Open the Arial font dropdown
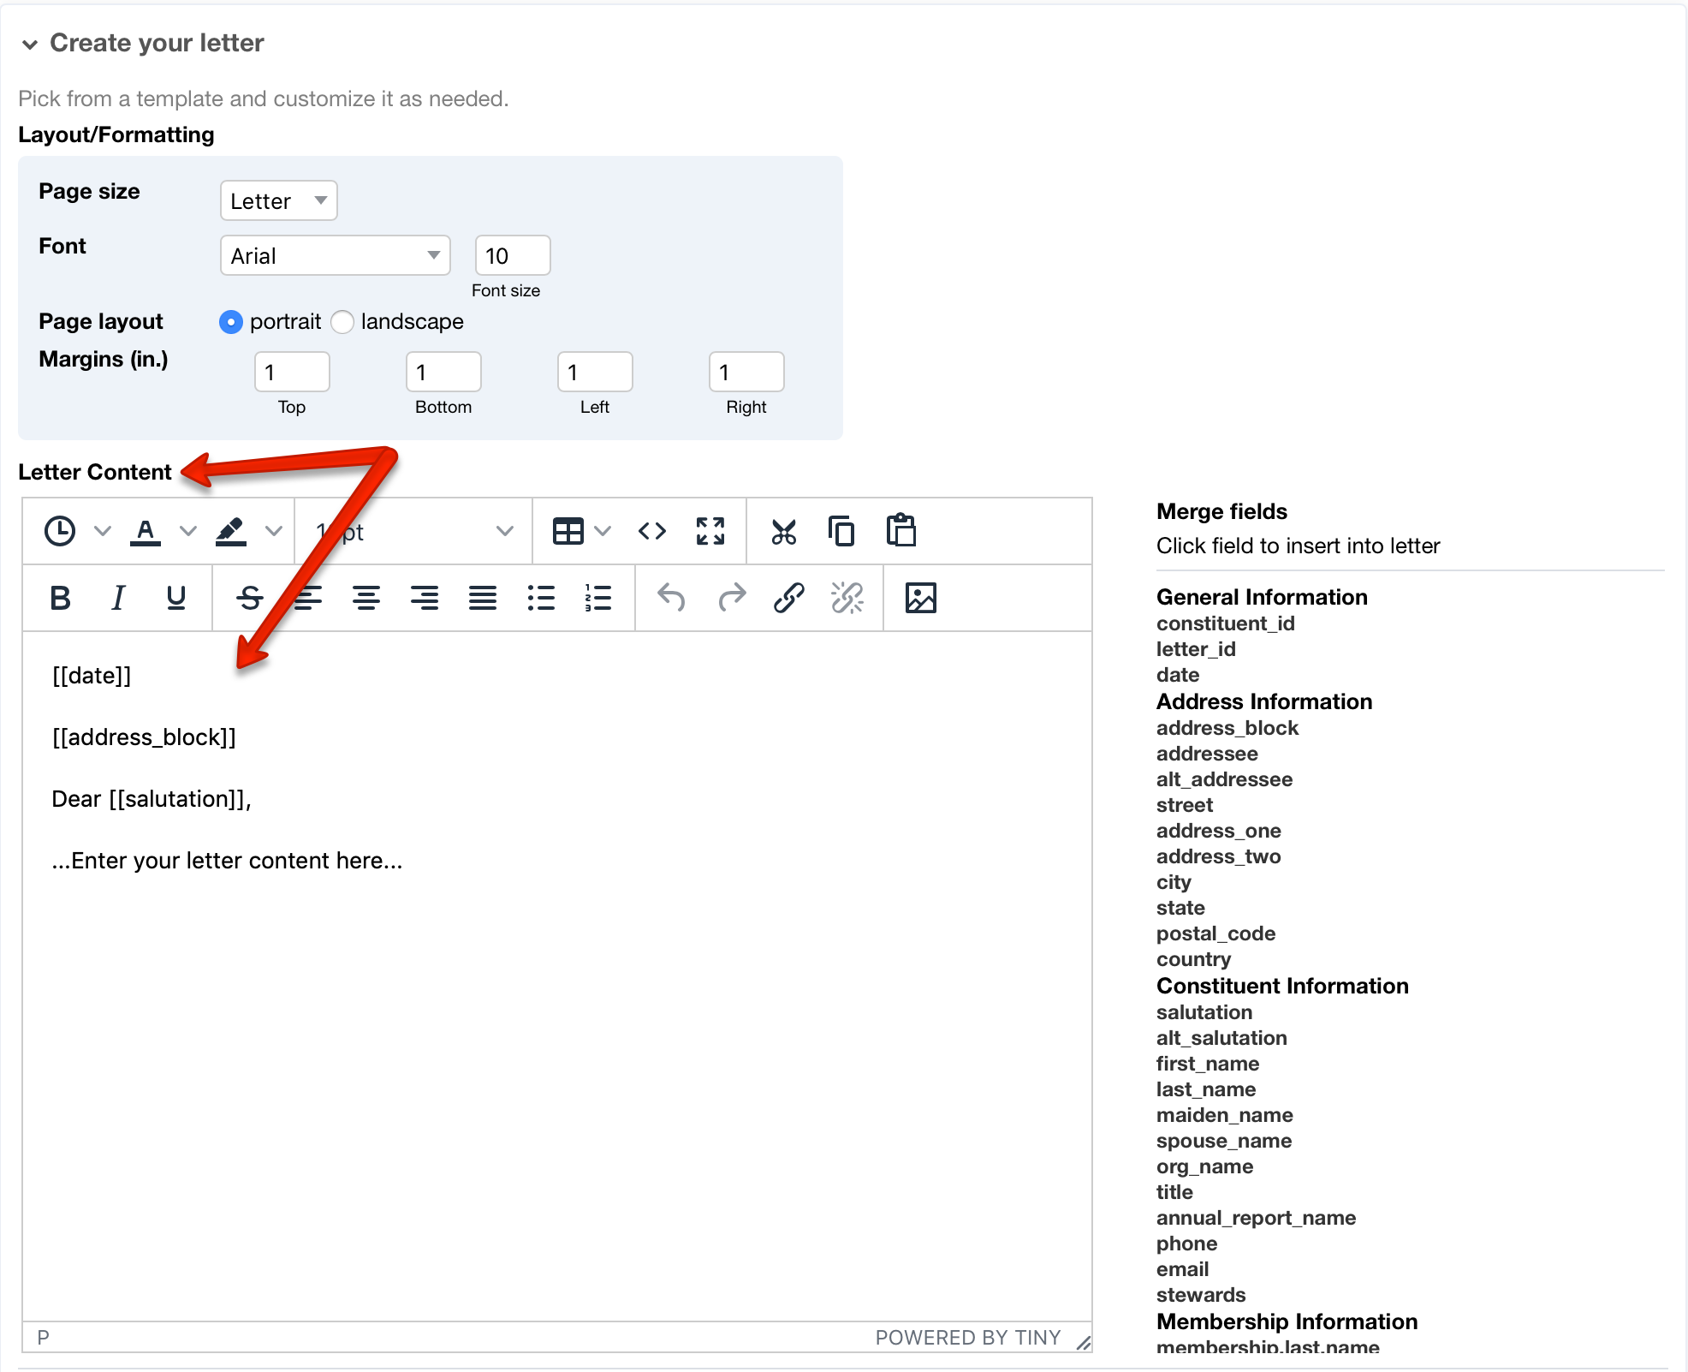This screenshot has height=1372, width=1688. pos(335,255)
